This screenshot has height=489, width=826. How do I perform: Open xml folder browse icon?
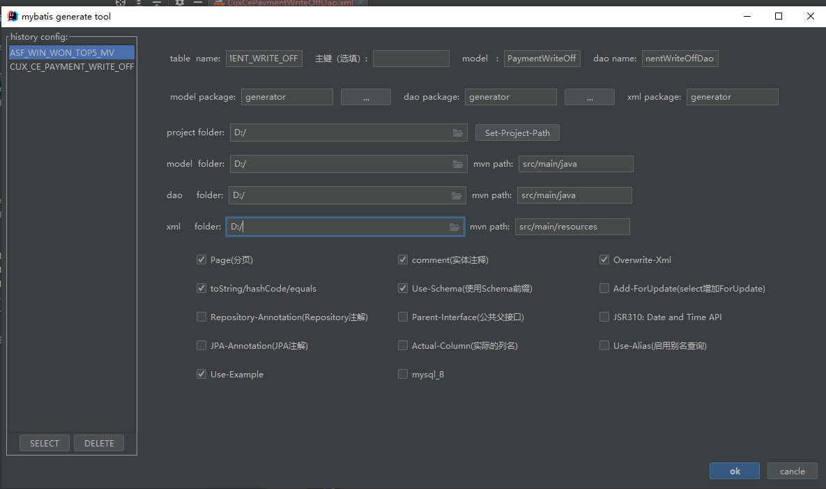(454, 227)
